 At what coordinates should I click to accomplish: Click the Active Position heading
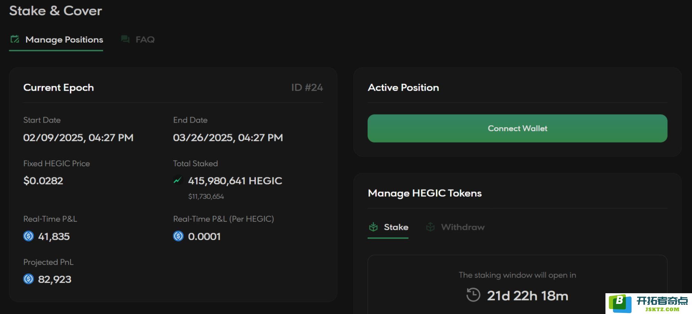click(x=403, y=88)
